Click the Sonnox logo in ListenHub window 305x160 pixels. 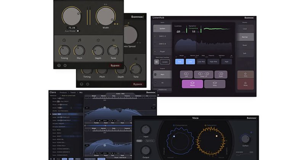(249, 18)
